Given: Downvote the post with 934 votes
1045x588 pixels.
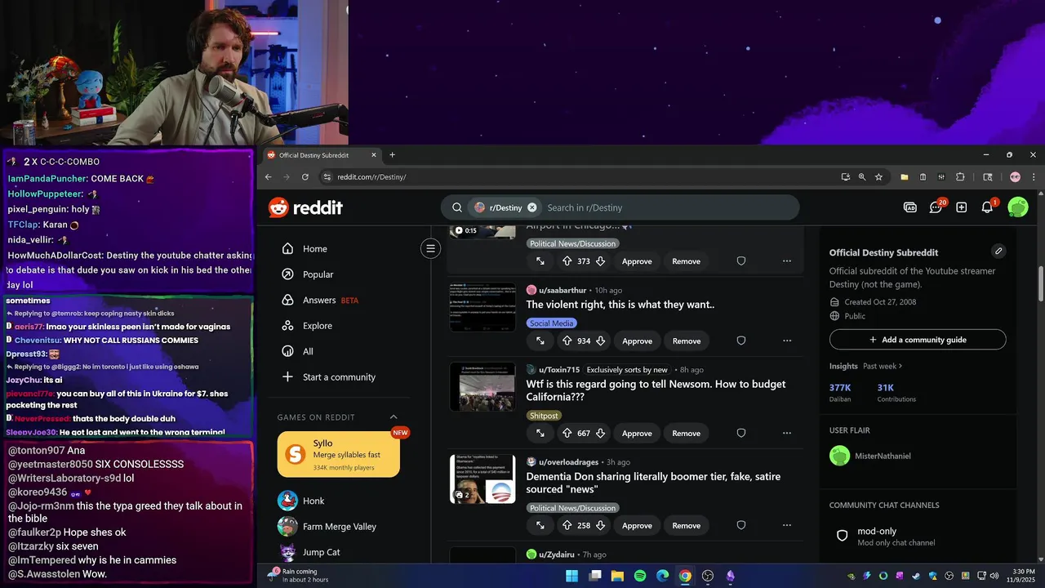Looking at the screenshot, I should click(601, 341).
